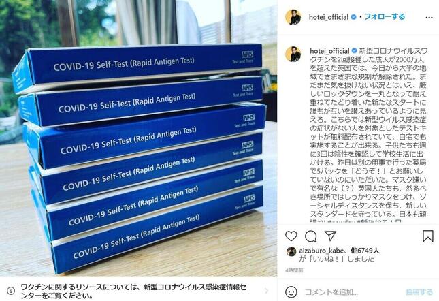Viewport: 439px width, 301px height.
Task: Click the COVID-19 test boxes photo
Action: click(139, 138)
